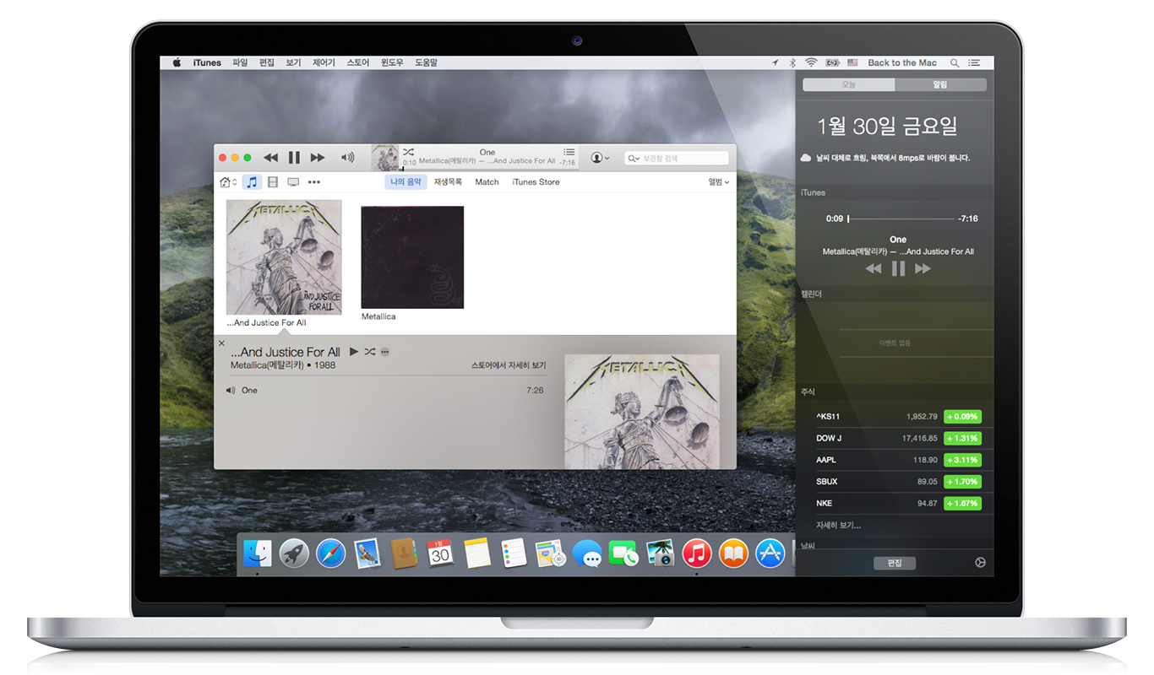Open the 제어기 menu
The height and width of the screenshot is (675, 1154).
(324, 62)
